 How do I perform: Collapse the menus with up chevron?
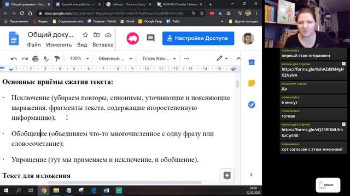click(x=238, y=58)
